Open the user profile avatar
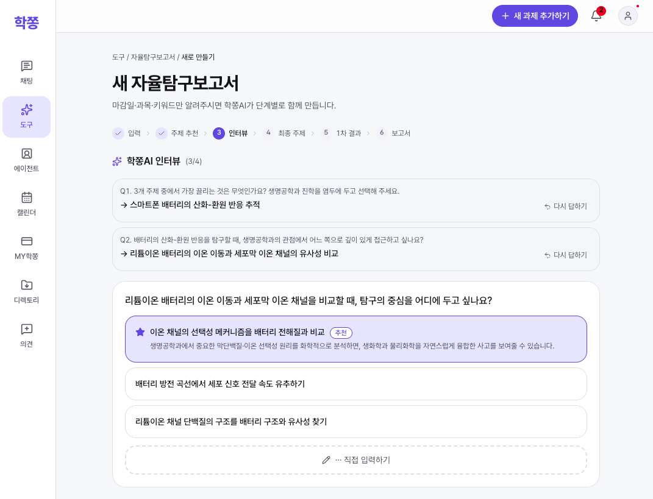Screen dimensions: 653x499 [x=627, y=16]
